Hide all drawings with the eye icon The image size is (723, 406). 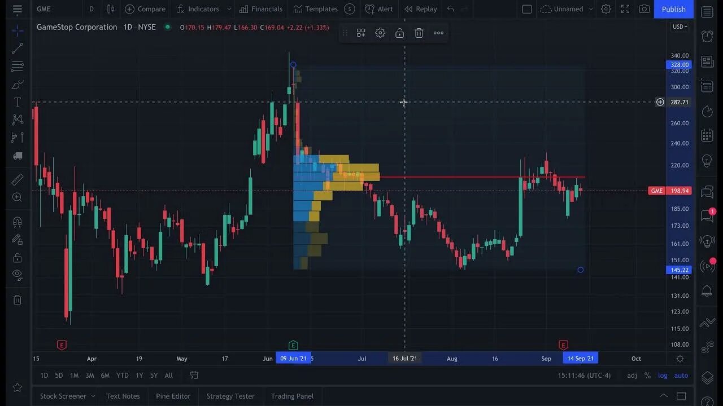(17, 275)
